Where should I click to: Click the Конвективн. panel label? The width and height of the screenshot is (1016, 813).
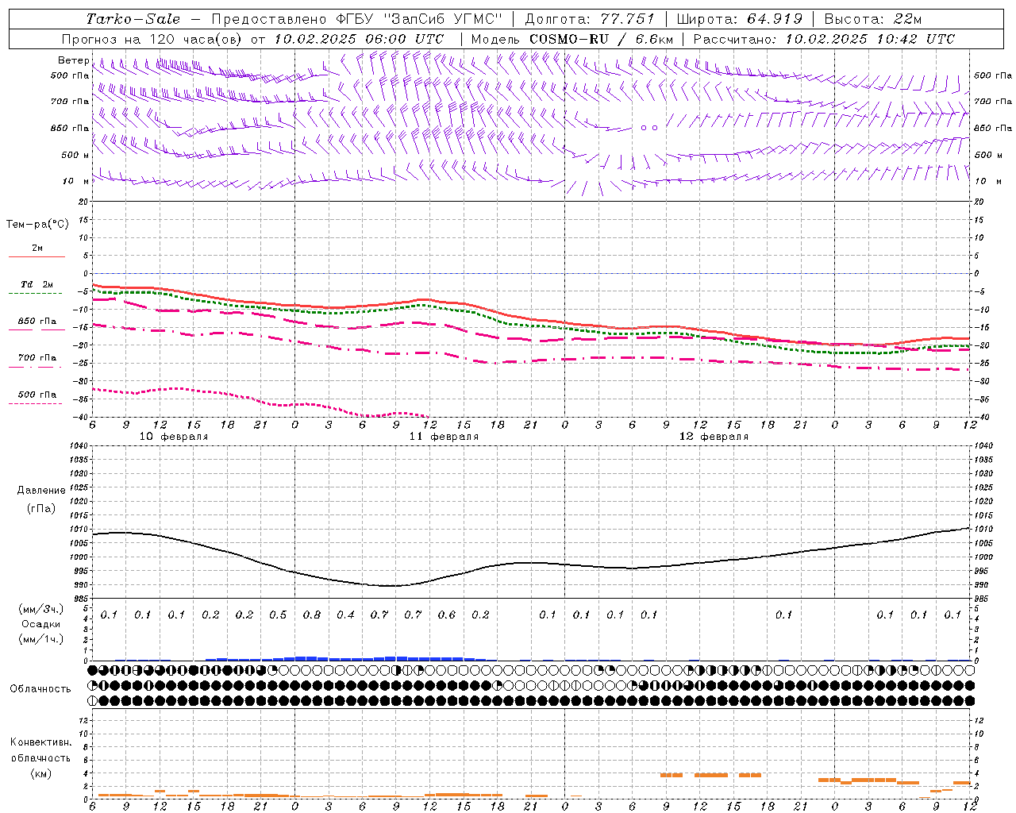40,742
